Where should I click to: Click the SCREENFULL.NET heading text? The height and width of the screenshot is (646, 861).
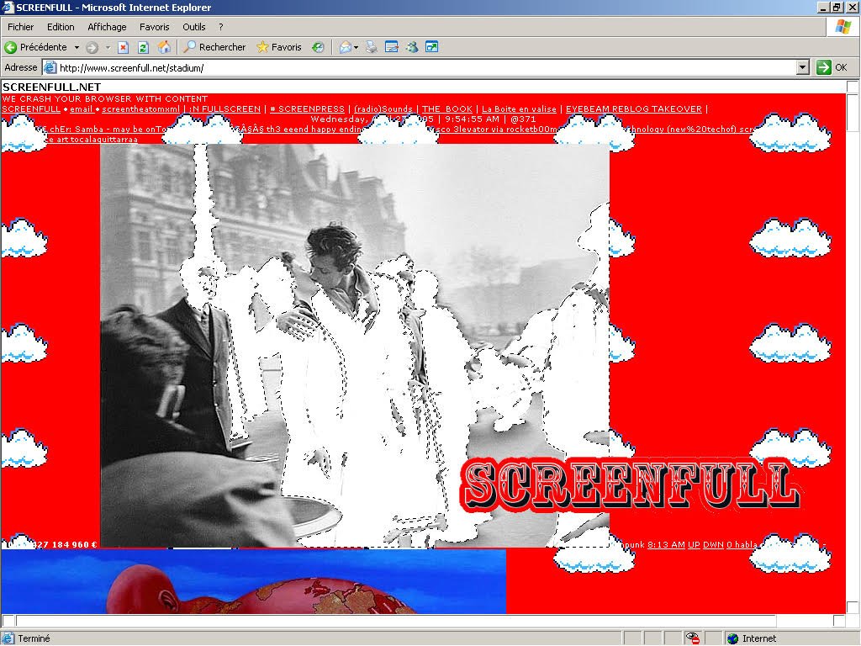[51, 87]
